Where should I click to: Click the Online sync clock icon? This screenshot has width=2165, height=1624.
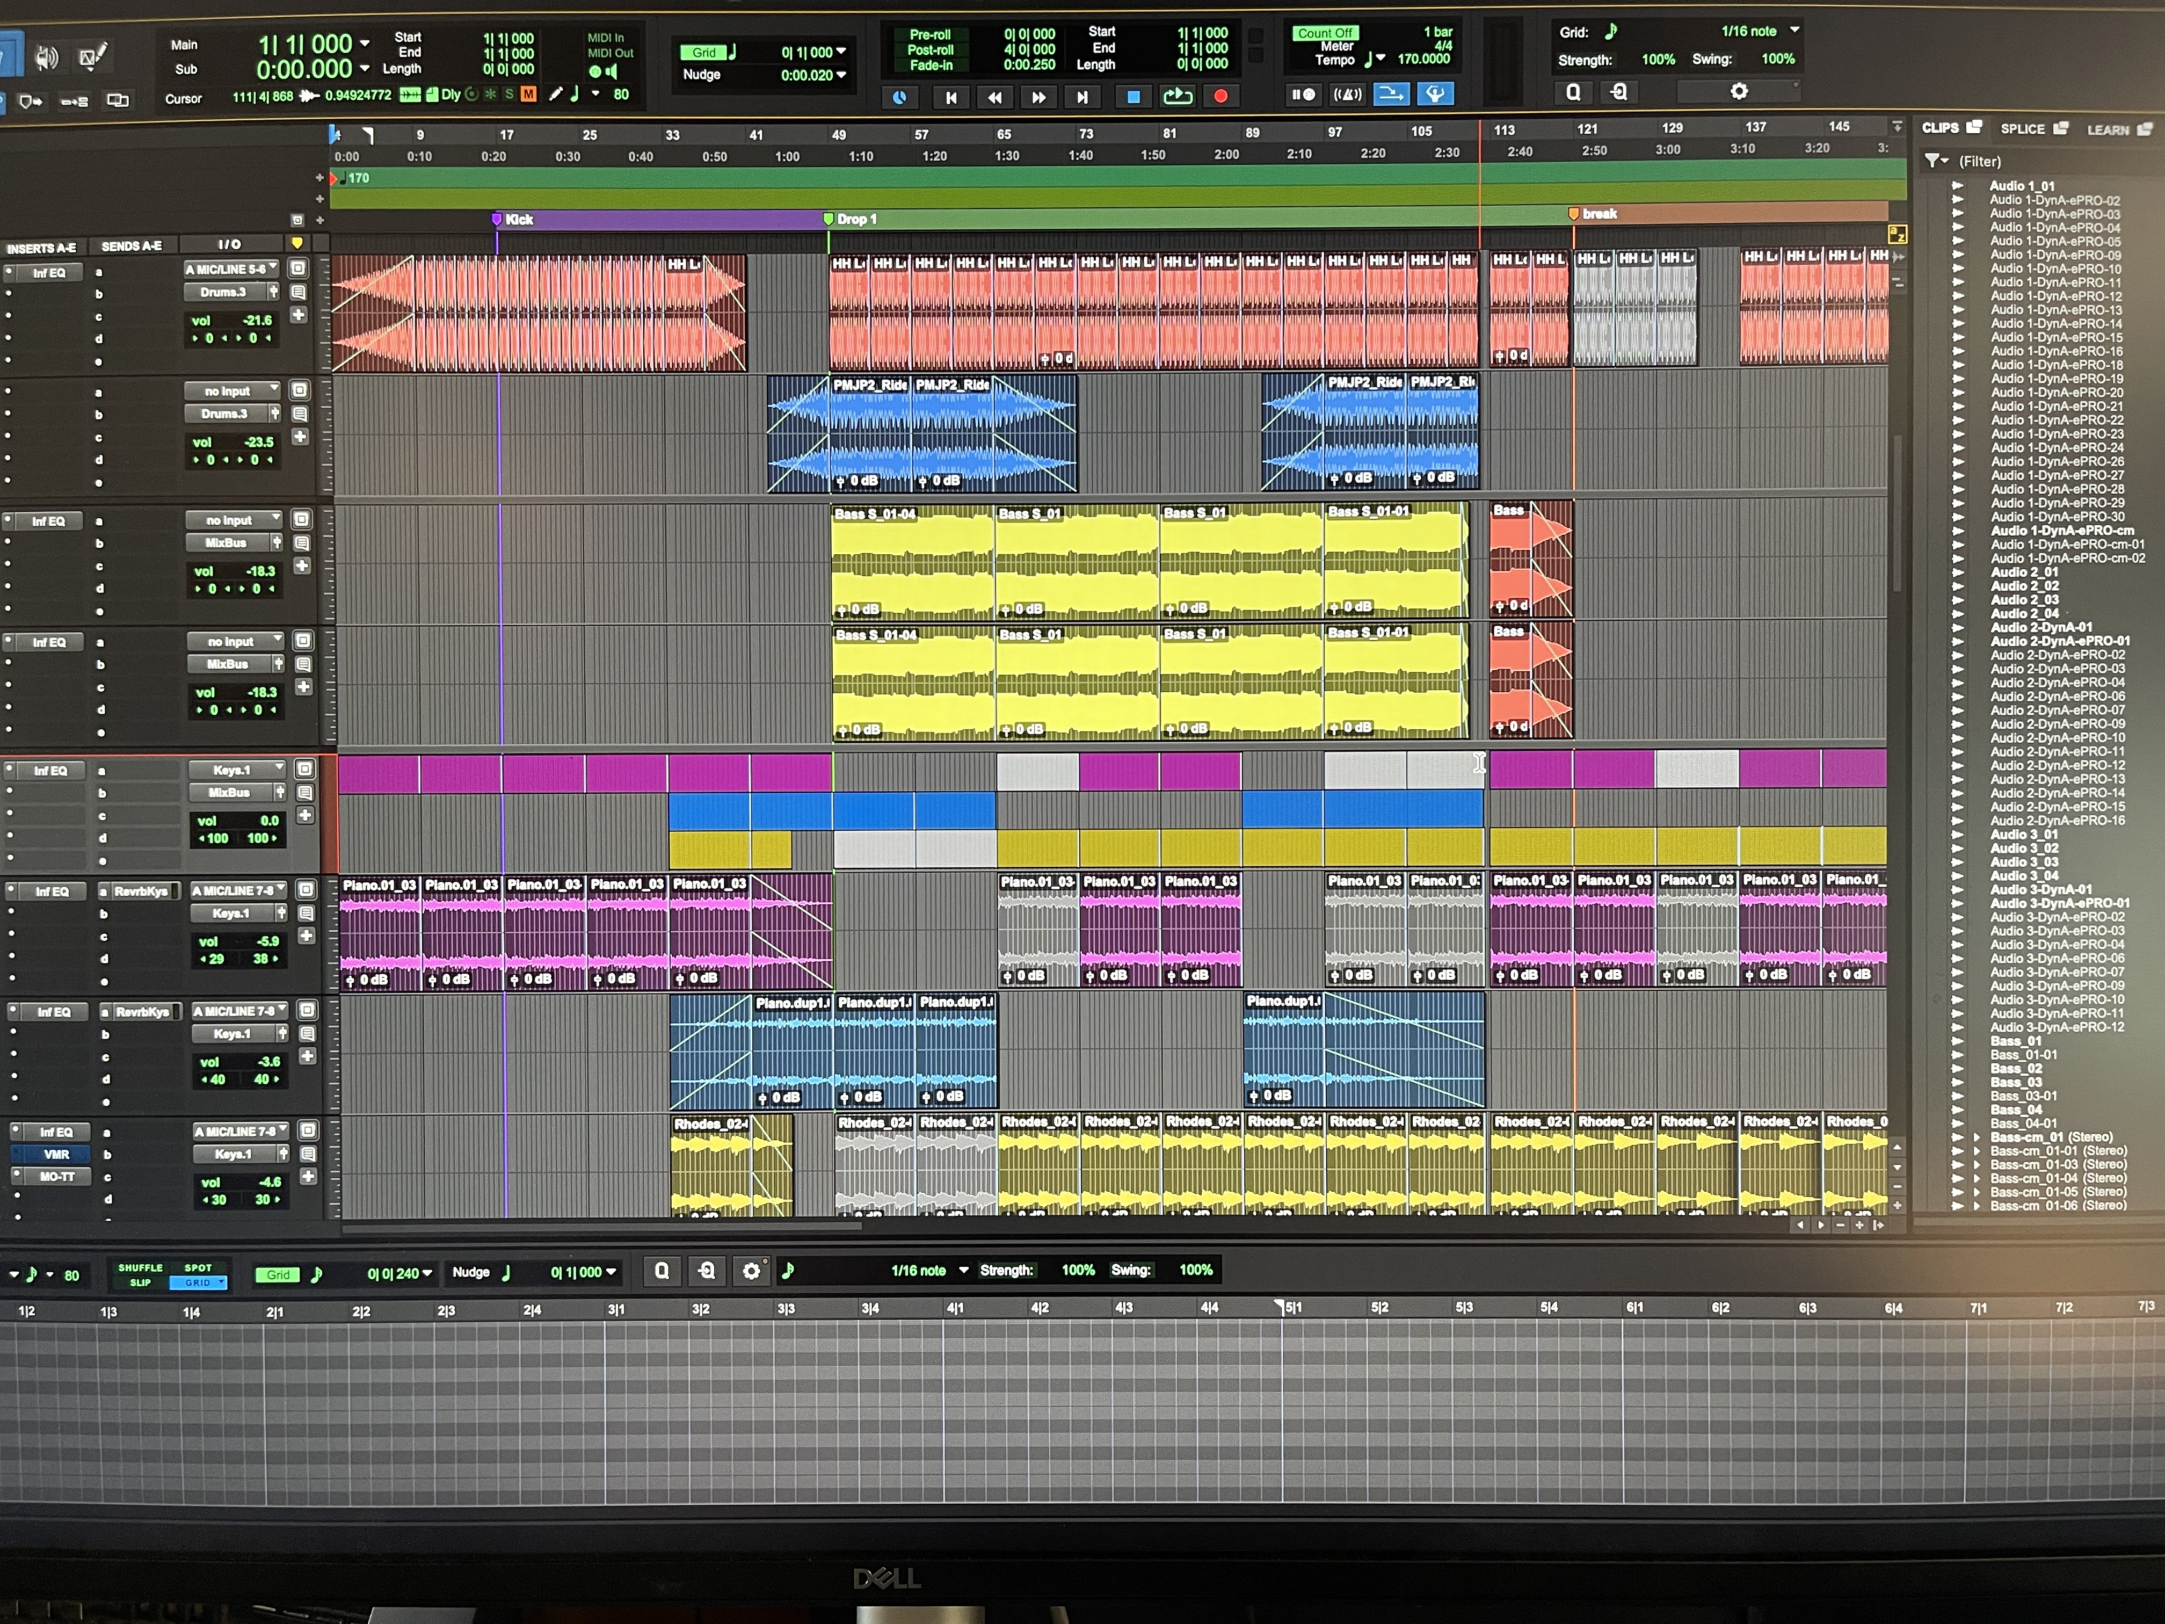click(x=899, y=97)
